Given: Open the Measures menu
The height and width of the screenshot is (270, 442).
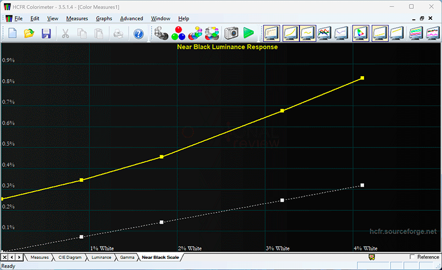Looking at the screenshot, I should point(77,19).
